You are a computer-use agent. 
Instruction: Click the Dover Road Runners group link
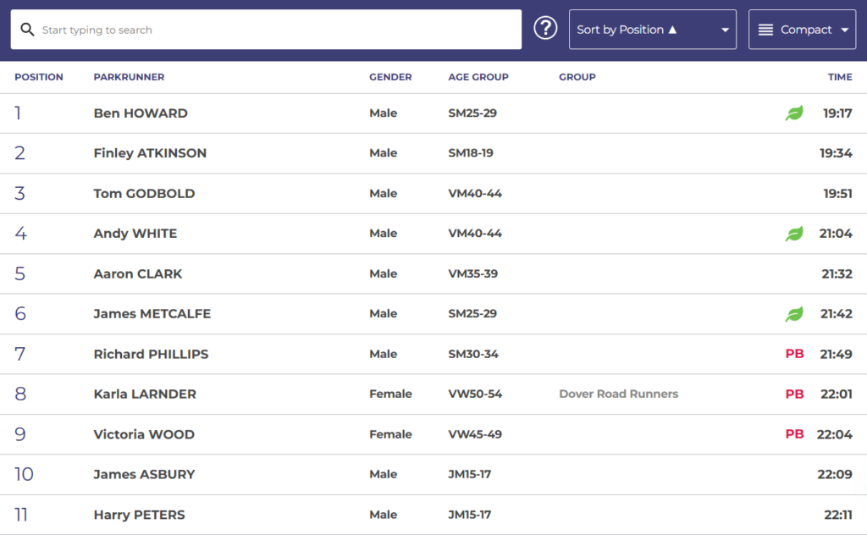619,394
